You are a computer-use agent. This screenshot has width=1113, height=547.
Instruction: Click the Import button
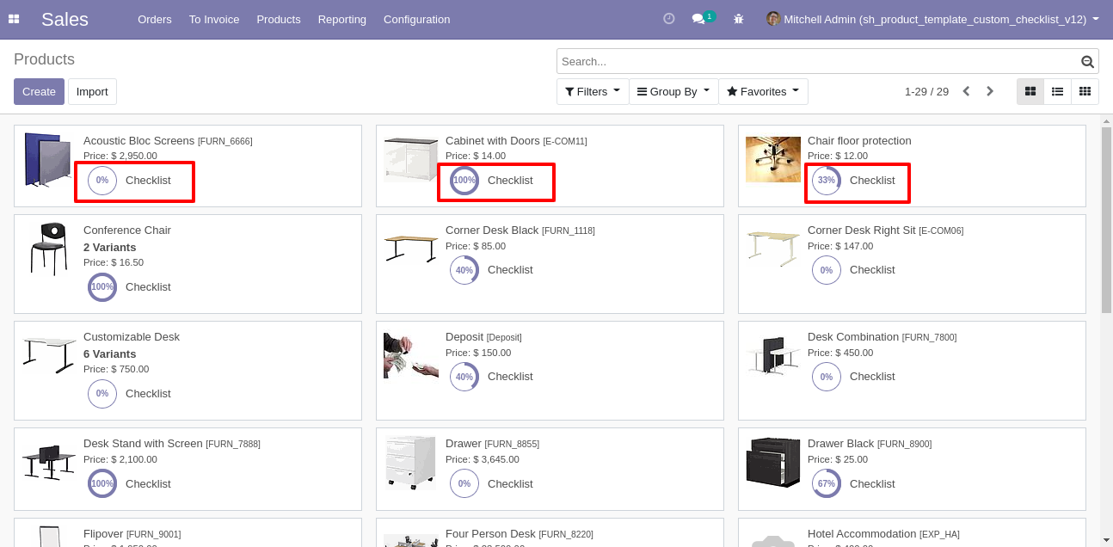click(92, 92)
